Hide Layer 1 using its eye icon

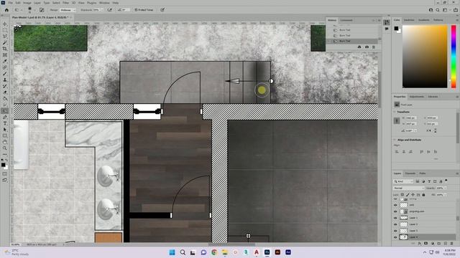click(395, 218)
